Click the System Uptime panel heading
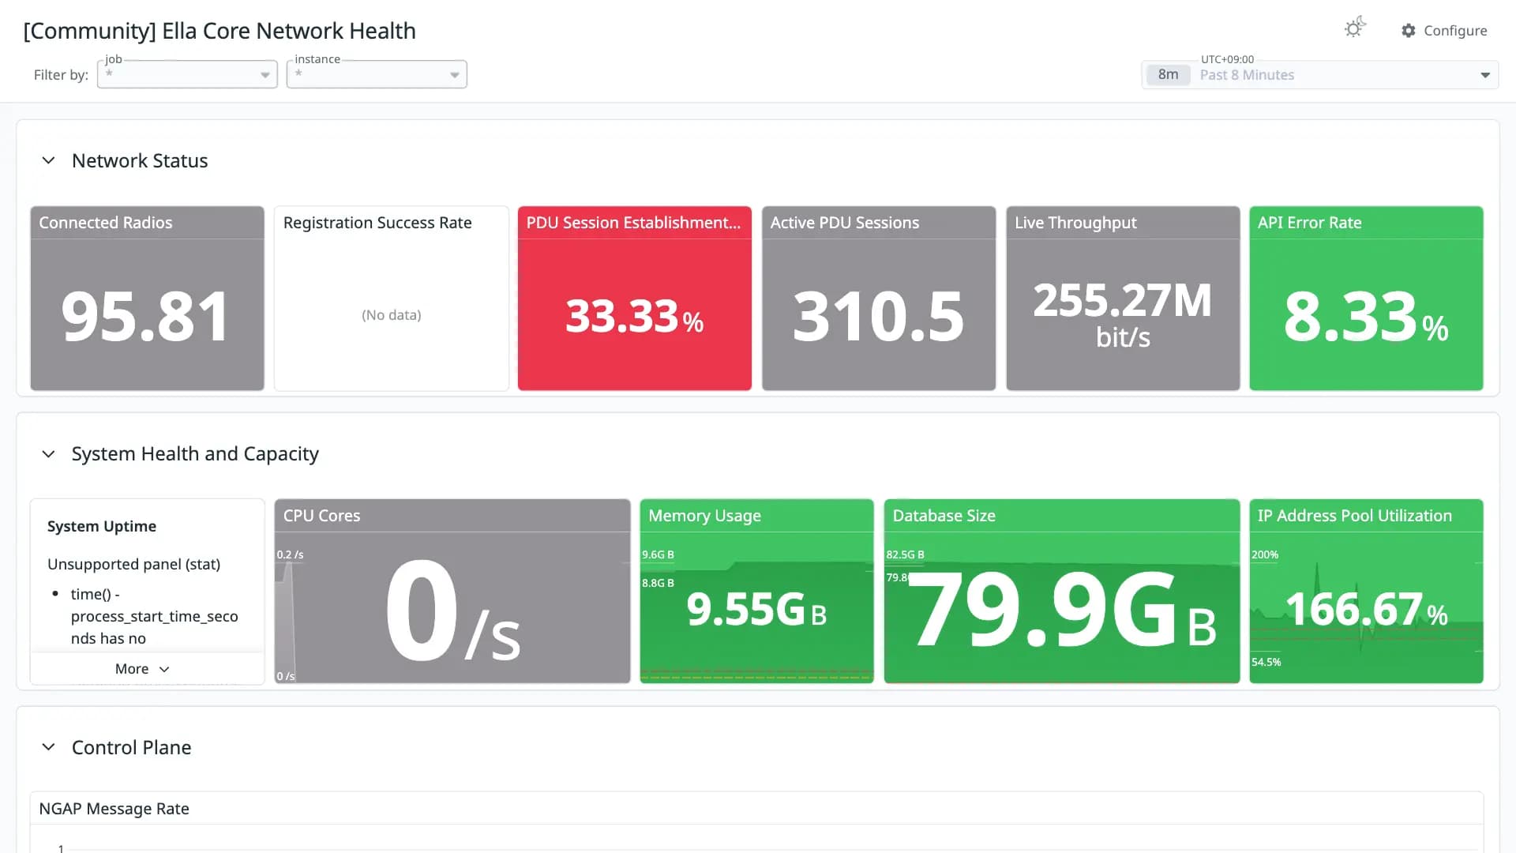 102,526
